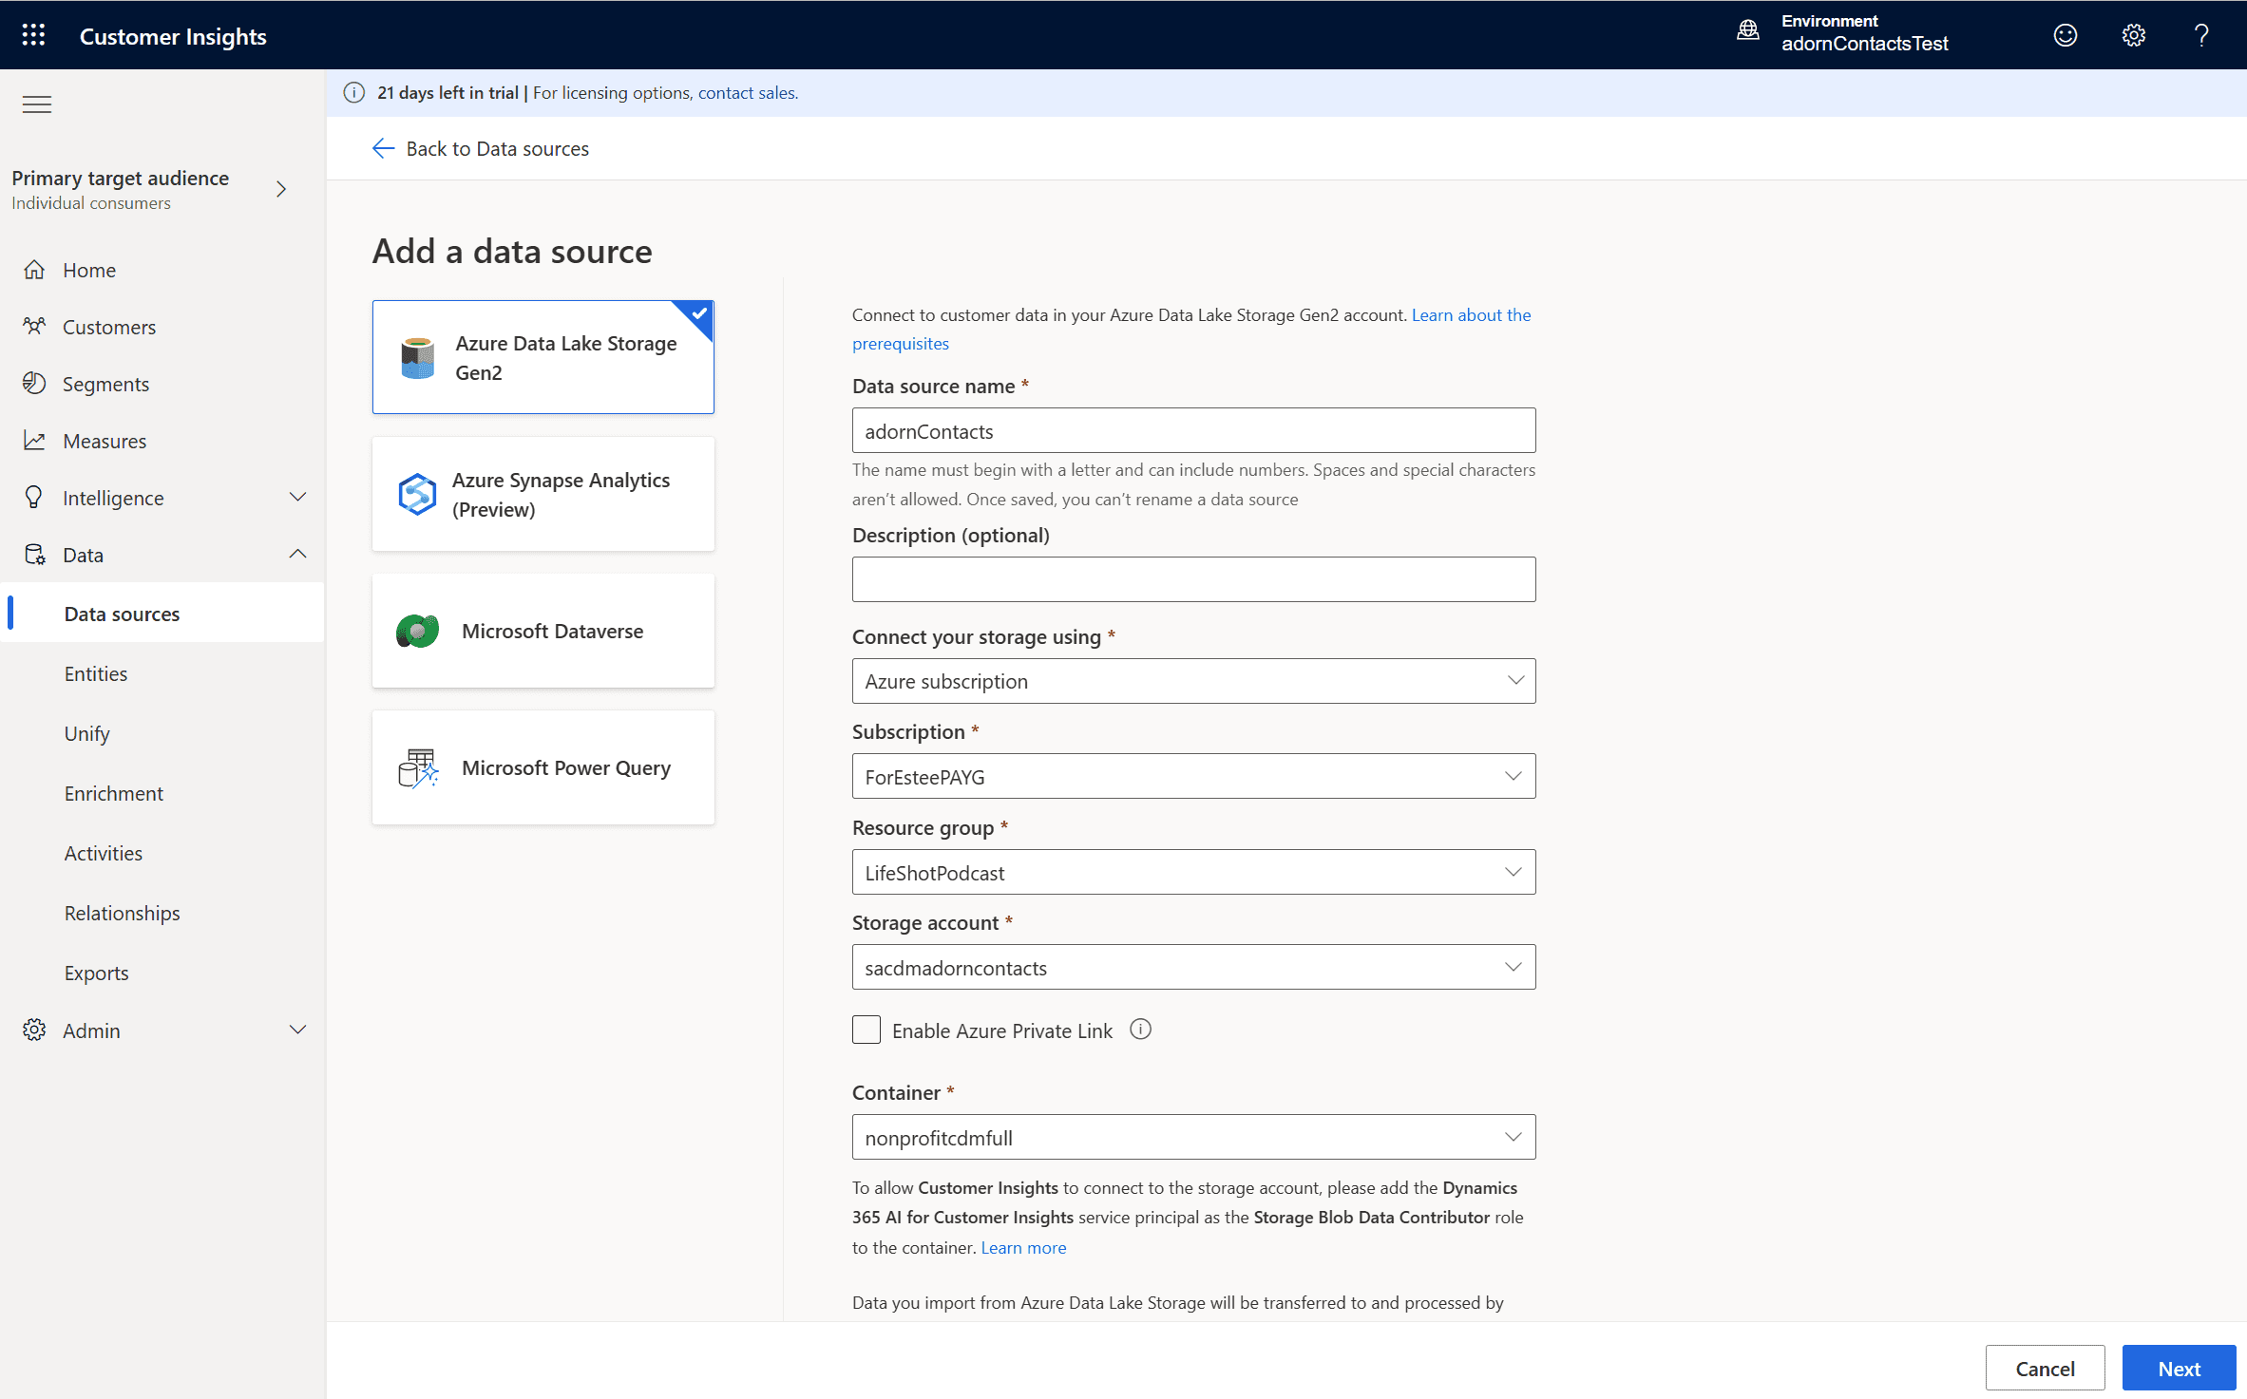Click the Private Link info icon
2247x1399 pixels.
point(1140,1030)
